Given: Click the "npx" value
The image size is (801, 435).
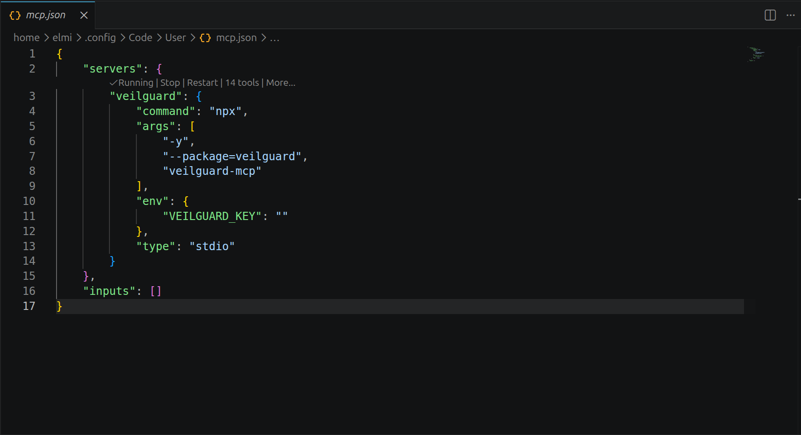Looking at the screenshot, I should pos(225,111).
